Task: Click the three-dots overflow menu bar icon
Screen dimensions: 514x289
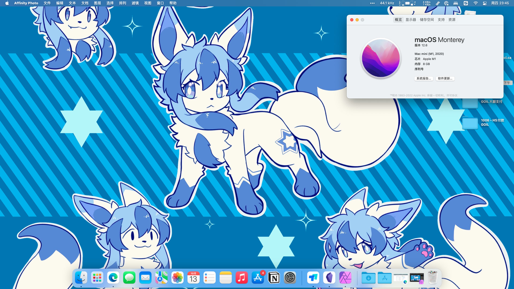Action: 372,3
